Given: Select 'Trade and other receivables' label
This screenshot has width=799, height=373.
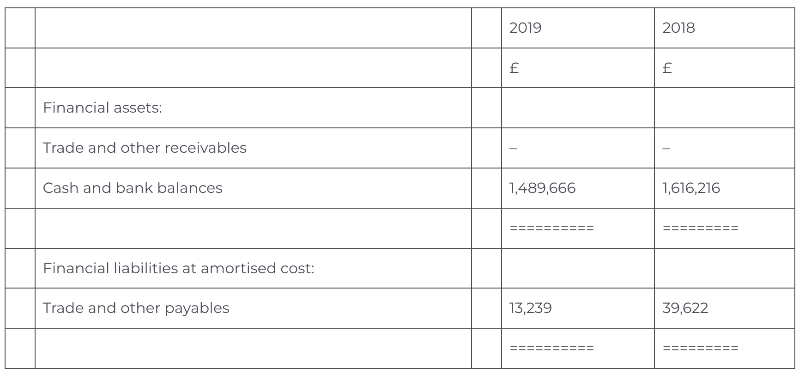Looking at the screenshot, I should [145, 148].
